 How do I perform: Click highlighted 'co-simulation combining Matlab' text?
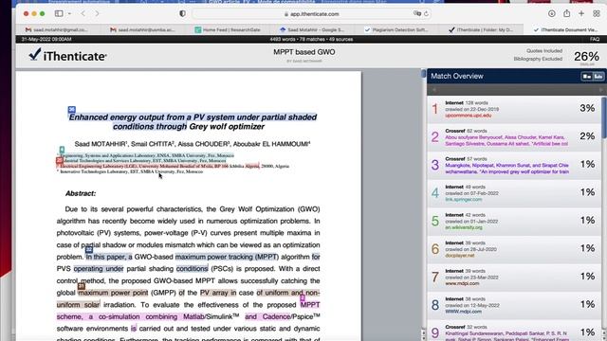[x=151, y=316]
